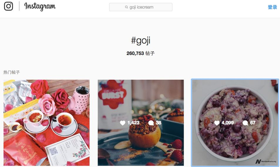Image resolution: width=280 pixels, height=167 pixels.
Task: Click heart icon showing 4,099 likes
Action: (x=217, y=123)
